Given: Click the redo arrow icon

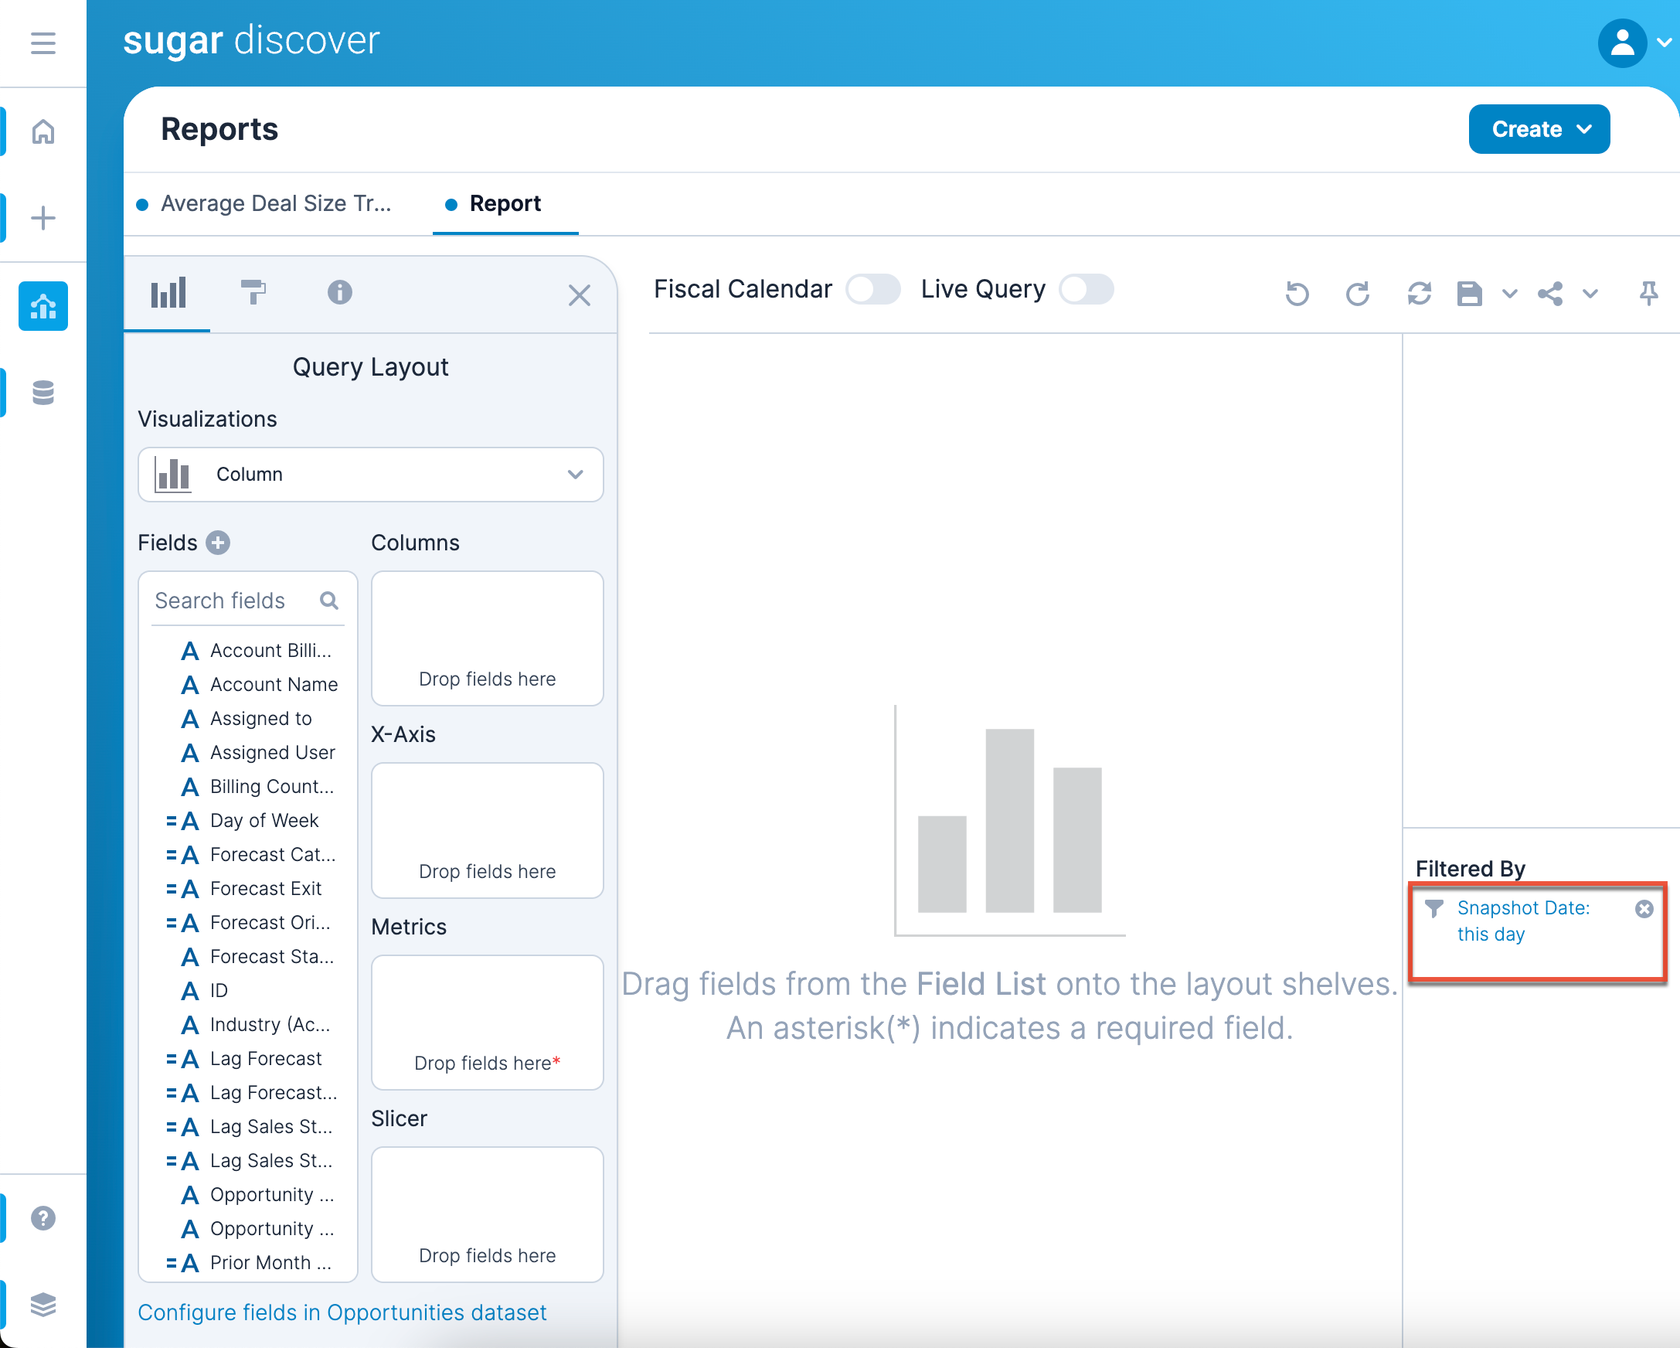Looking at the screenshot, I should click(1358, 294).
